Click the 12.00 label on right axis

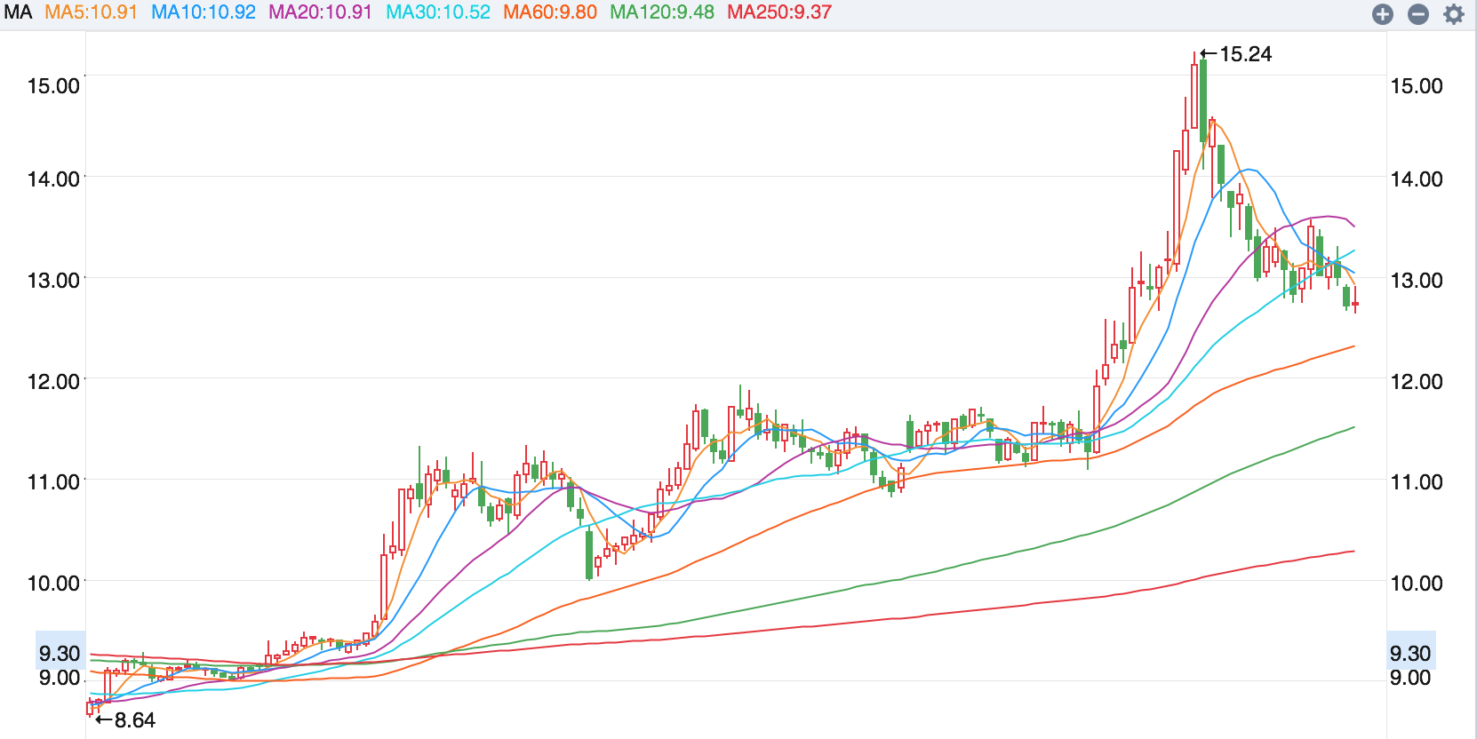1417,382
